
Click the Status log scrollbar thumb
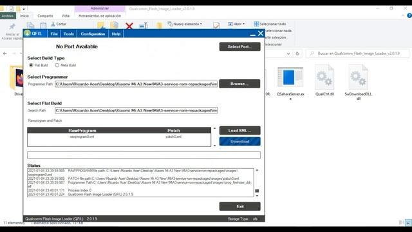[x=257, y=191]
